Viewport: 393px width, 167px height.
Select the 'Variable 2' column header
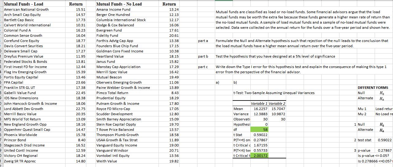tap(277, 104)
